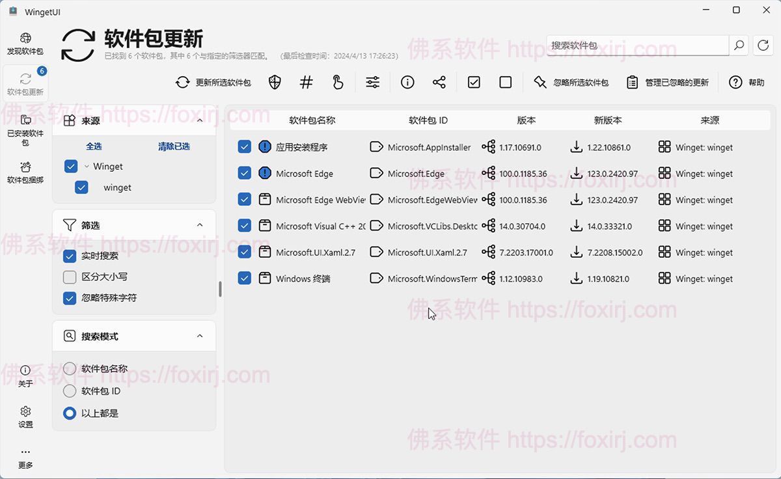The height and width of the screenshot is (479, 781).
Task: Open the 关于 (About) page
Action: click(x=25, y=376)
